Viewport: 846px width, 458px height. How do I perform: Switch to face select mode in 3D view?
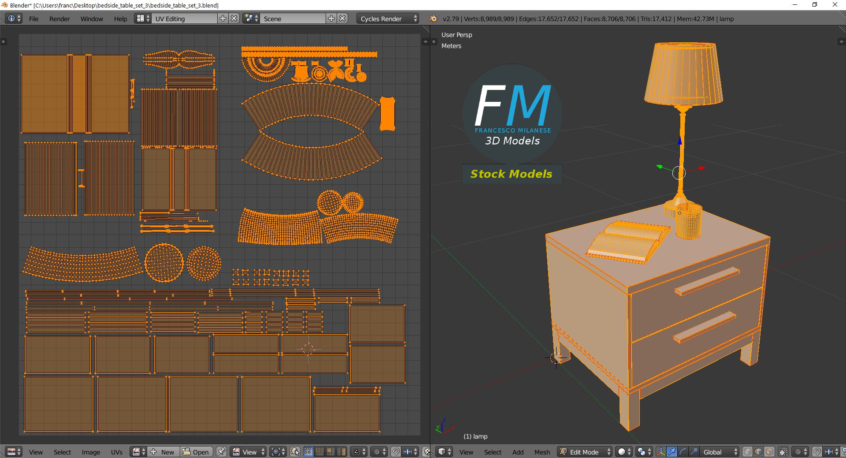tap(769, 452)
